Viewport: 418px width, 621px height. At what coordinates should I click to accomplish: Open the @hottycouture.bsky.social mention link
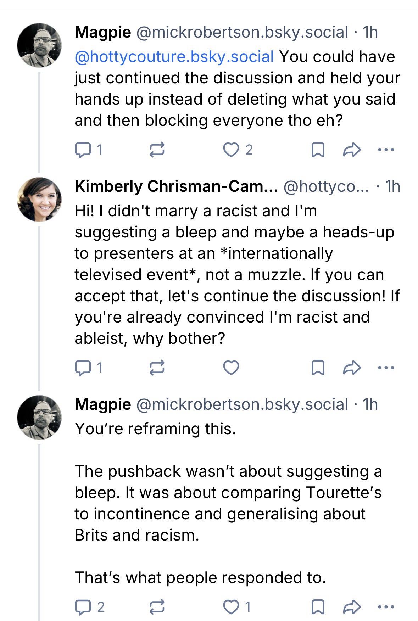point(174,57)
